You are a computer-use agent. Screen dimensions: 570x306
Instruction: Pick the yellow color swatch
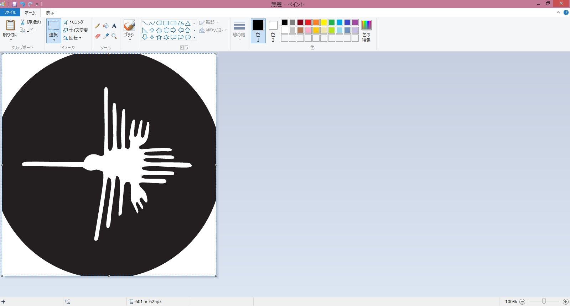324,22
